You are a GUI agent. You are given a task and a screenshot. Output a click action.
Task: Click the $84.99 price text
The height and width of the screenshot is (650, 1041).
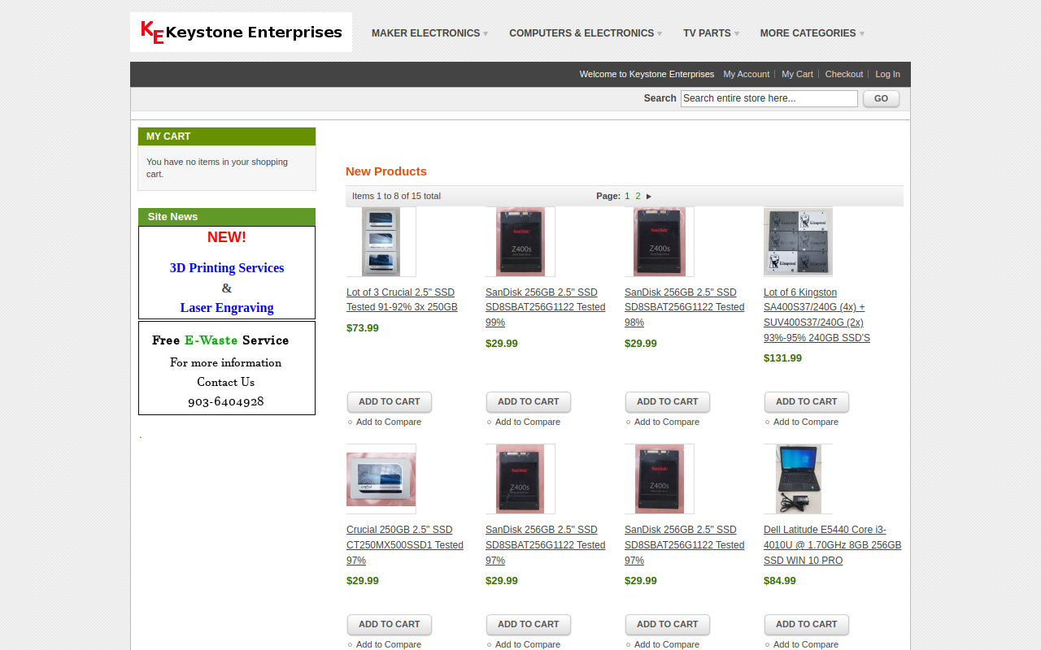[x=780, y=581]
